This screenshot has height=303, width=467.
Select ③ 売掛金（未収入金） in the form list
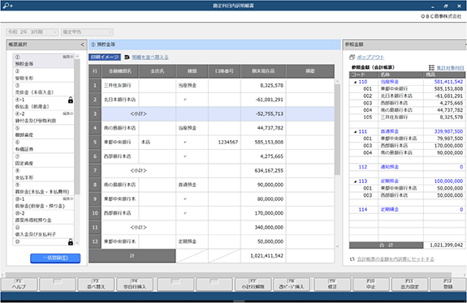tap(43, 89)
